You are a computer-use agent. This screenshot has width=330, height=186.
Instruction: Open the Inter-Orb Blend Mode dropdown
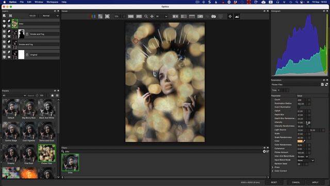coord(303,157)
